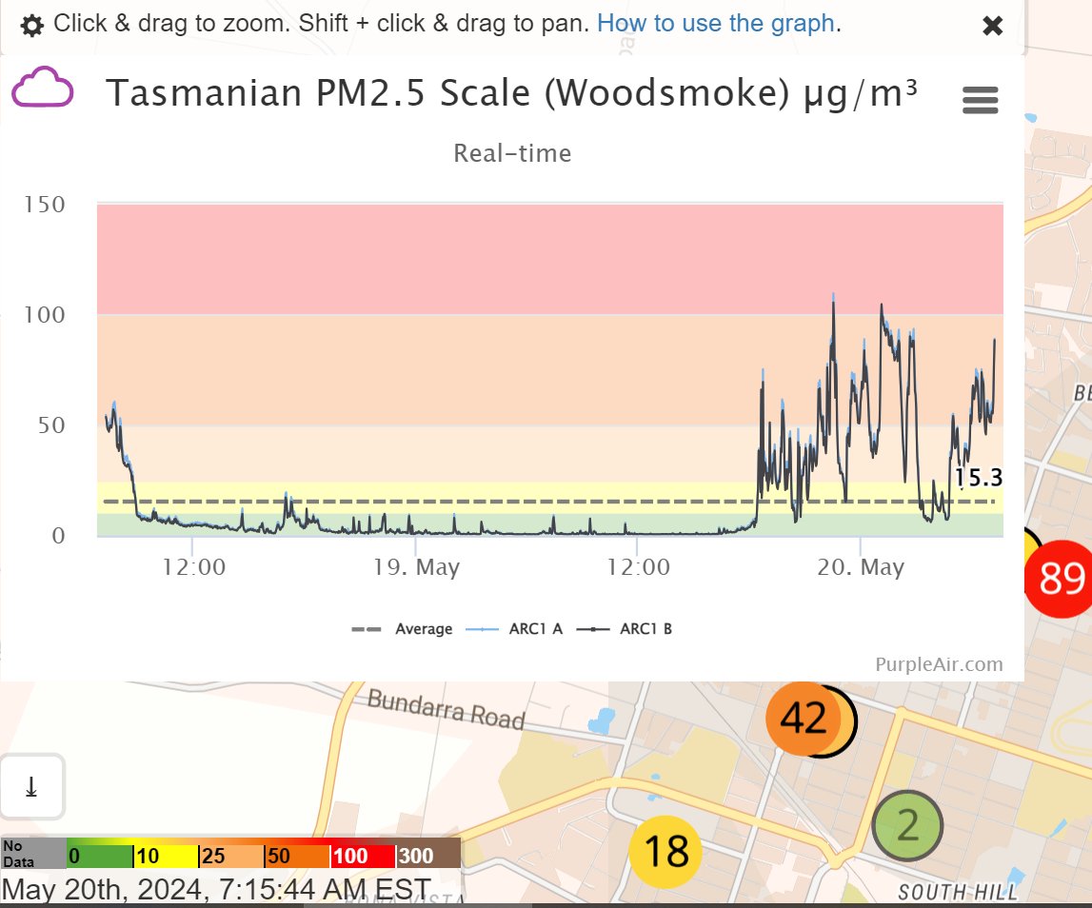Click the dark orange 50 legend swatch
Screen dimensions: 1092x908
[297, 855]
